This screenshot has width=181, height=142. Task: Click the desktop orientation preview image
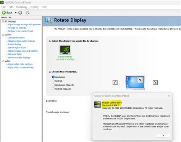pyautogui.click(x=135, y=83)
